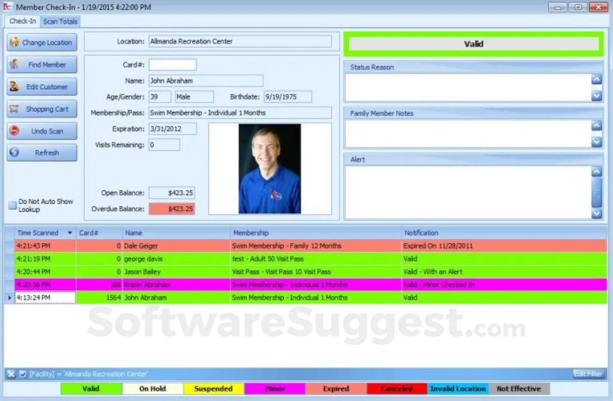Click the Not Effective legend swatch

click(x=519, y=389)
